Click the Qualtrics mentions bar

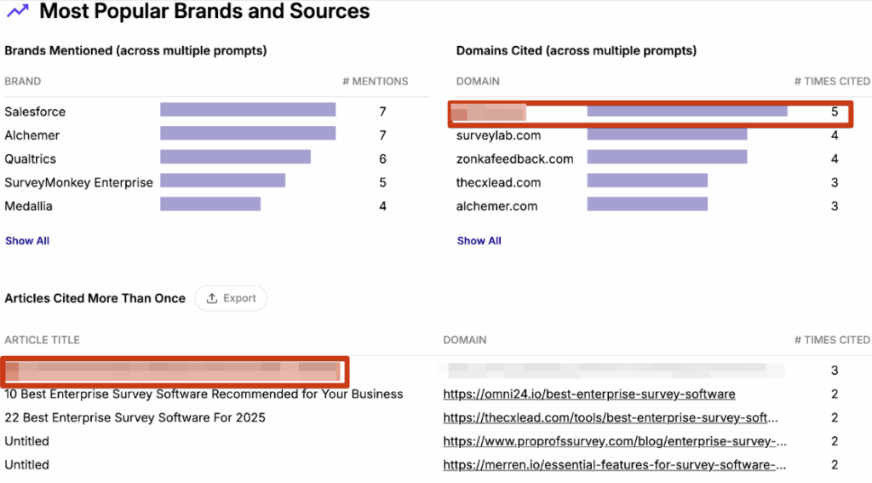click(235, 157)
